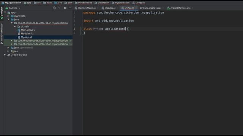Click the manifests folder icon
The width and height of the screenshot is (243, 136).
click(x=12, y=16)
